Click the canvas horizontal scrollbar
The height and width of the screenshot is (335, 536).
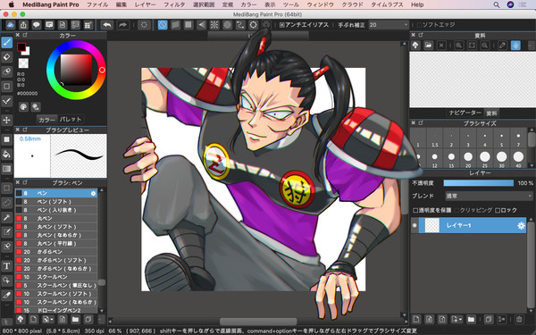pos(258,322)
